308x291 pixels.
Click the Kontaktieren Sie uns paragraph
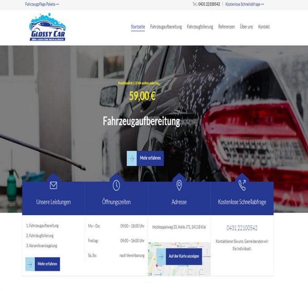coord(242,245)
